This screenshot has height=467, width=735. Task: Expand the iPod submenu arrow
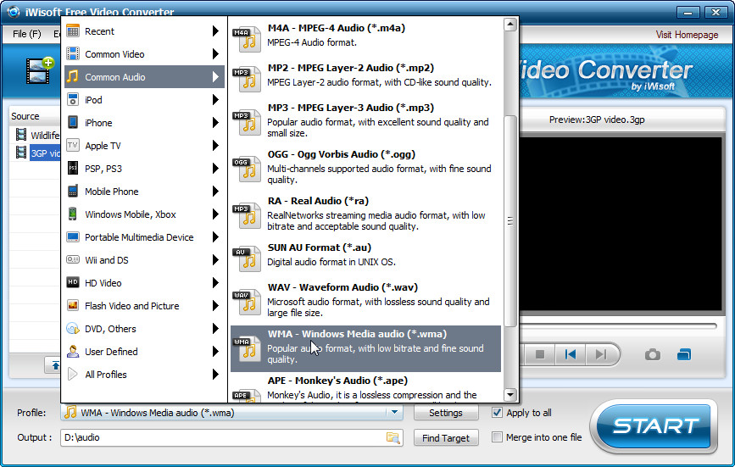click(215, 99)
